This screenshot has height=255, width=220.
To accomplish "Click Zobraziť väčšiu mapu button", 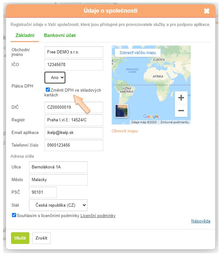I will (138, 53).
